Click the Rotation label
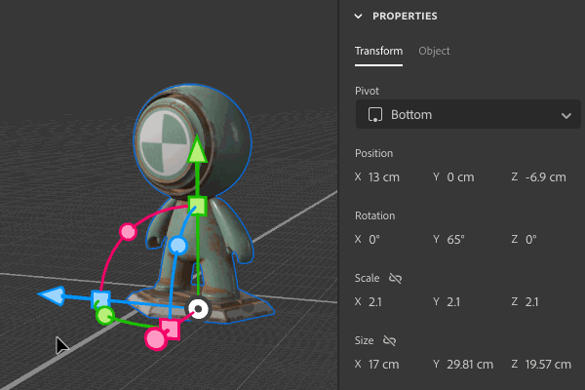Viewport: 585px width, 390px height. [374, 215]
